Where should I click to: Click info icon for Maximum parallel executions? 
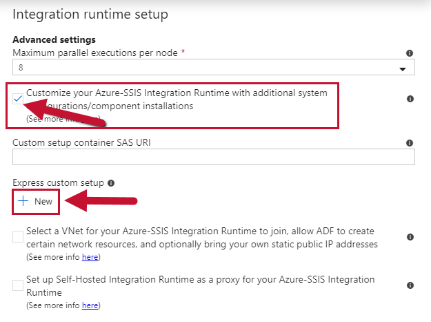pyautogui.click(x=410, y=53)
